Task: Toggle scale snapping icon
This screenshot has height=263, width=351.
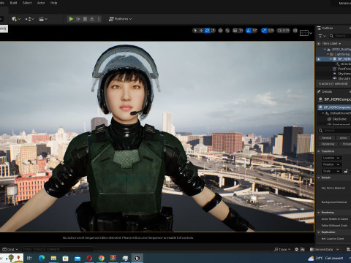Action: coord(264,31)
